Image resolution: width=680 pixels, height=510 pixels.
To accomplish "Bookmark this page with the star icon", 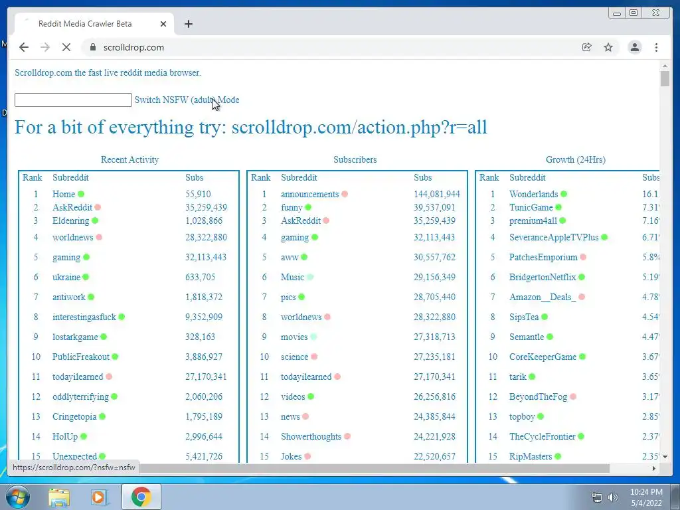I will pyautogui.click(x=608, y=47).
